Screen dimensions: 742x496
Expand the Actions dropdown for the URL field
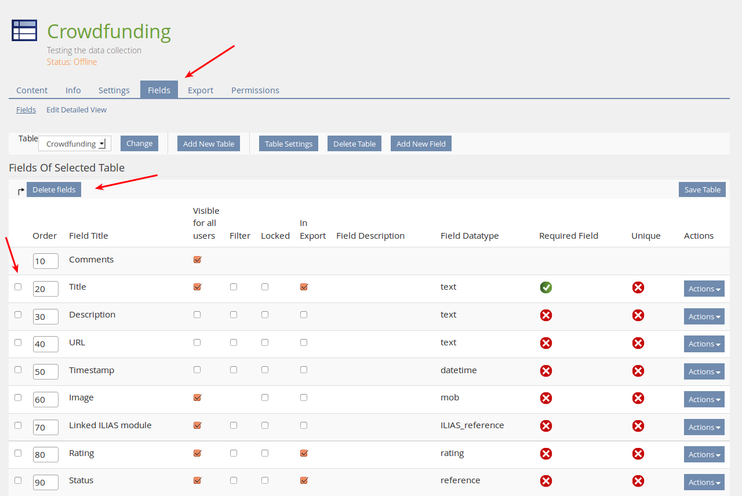pos(704,344)
